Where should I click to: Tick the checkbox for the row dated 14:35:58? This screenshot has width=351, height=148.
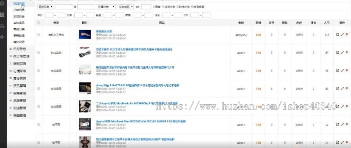[x=38, y=70]
